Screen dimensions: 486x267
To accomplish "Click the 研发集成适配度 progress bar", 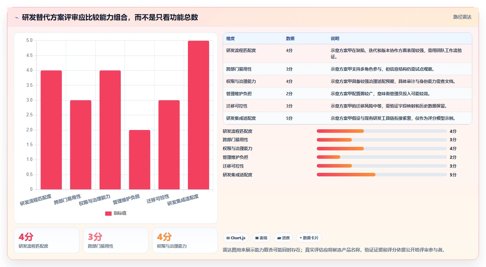I will click(x=382, y=175).
